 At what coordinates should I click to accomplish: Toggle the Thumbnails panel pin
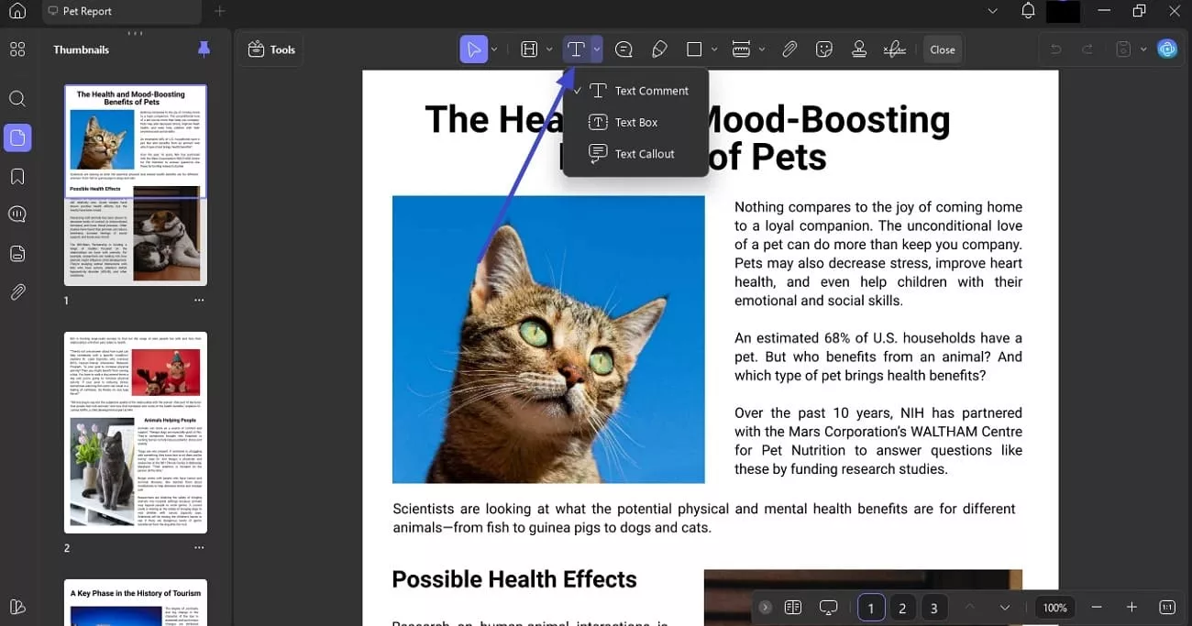click(204, 49)
